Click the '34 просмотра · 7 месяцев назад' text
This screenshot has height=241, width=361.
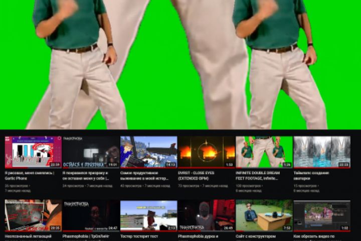pyautogui.click(x=87, y=186)
